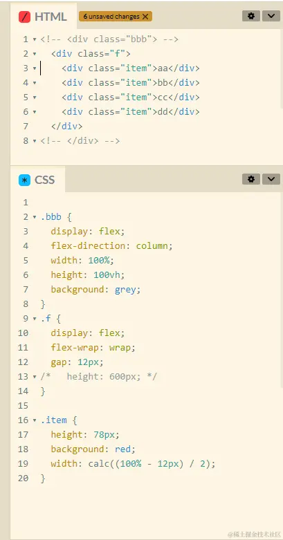Expand CSS panel options chevron

click(271, 179)
